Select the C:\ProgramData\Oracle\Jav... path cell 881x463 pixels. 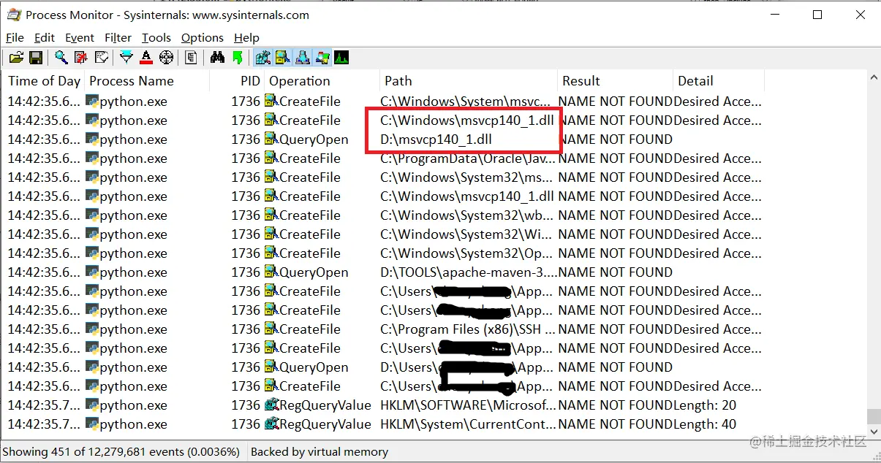click(468, 158)
